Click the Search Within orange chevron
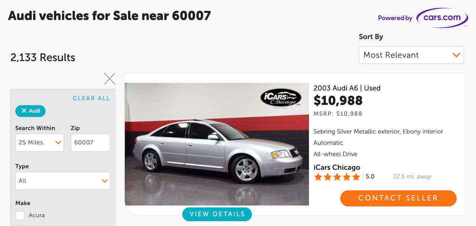 pyautogui.click(x=58, y=142)
